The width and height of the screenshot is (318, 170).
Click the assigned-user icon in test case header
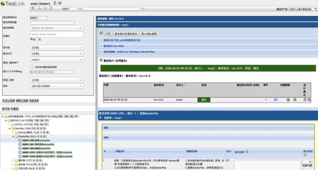[x=100, y=117]
